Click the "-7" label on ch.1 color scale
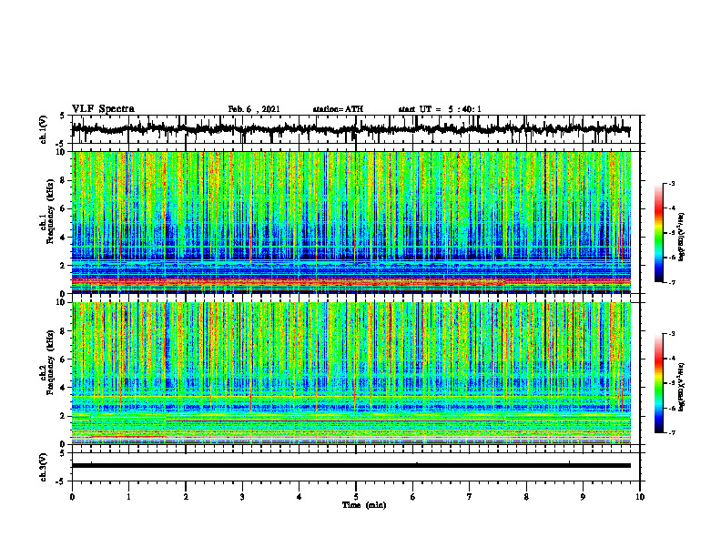This screenshot has width=721, height=557. [x=672, y=282]
